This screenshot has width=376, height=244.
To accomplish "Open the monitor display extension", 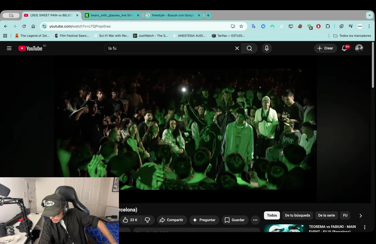I will point(291,26).
